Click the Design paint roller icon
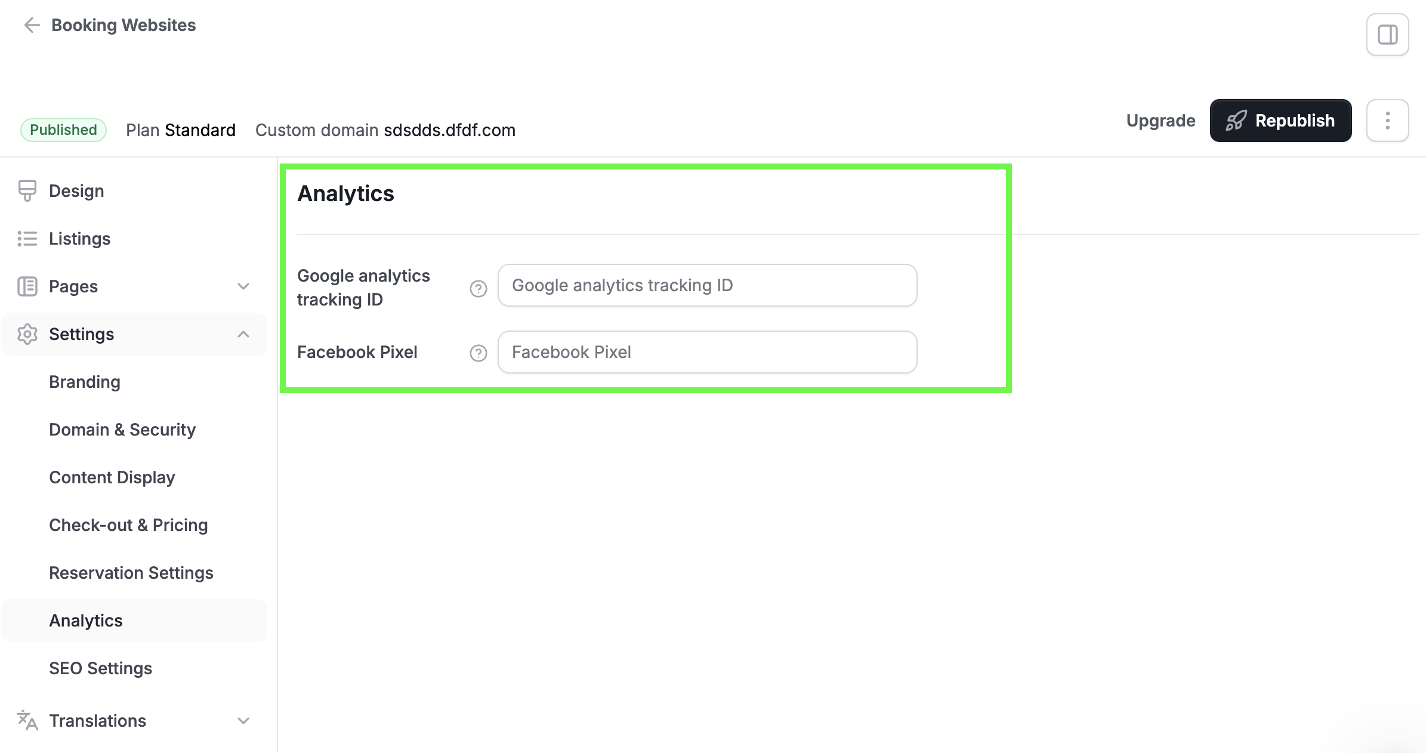Viewport: 1426px width, 753px height. pos(27,191)
